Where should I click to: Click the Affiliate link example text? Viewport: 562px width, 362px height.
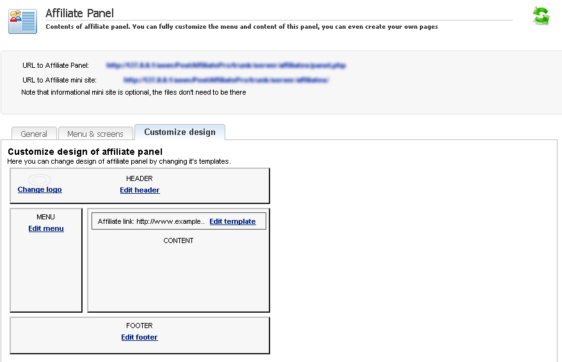(x=151, y=221)
